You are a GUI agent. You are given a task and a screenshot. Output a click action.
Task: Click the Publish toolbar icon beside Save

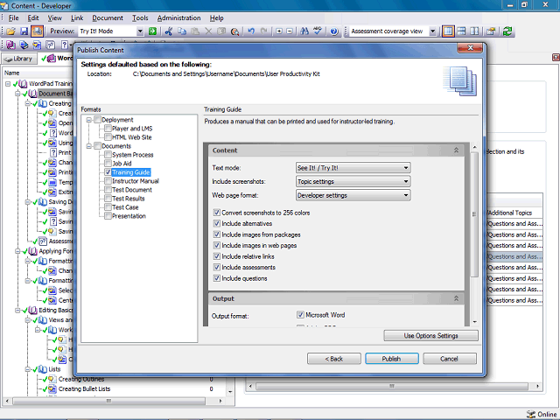click(37, 31)
